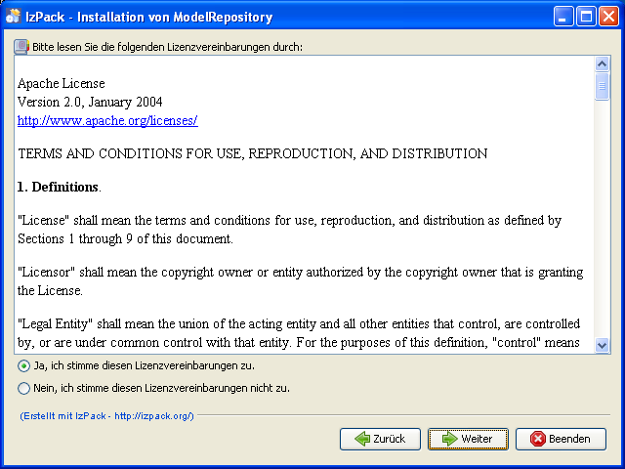Click the paragraph beginning '"Licensor" shall mean'
This screenshot has width=625, height=469.
(300, 281)
